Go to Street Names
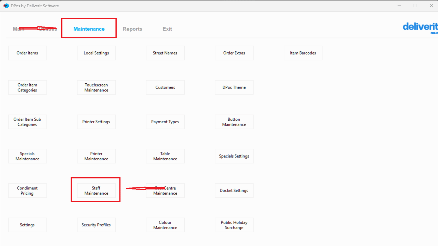This screenshot has width=438, height=246. [x=165, y=53]
